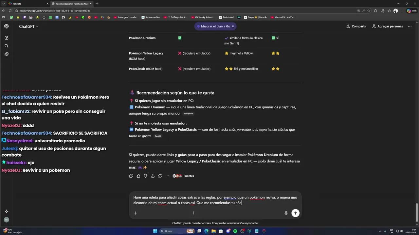The image size is (419, 235).
Task: Select the Recomendaciones Romhacks tab
Action: click(72, 4)
